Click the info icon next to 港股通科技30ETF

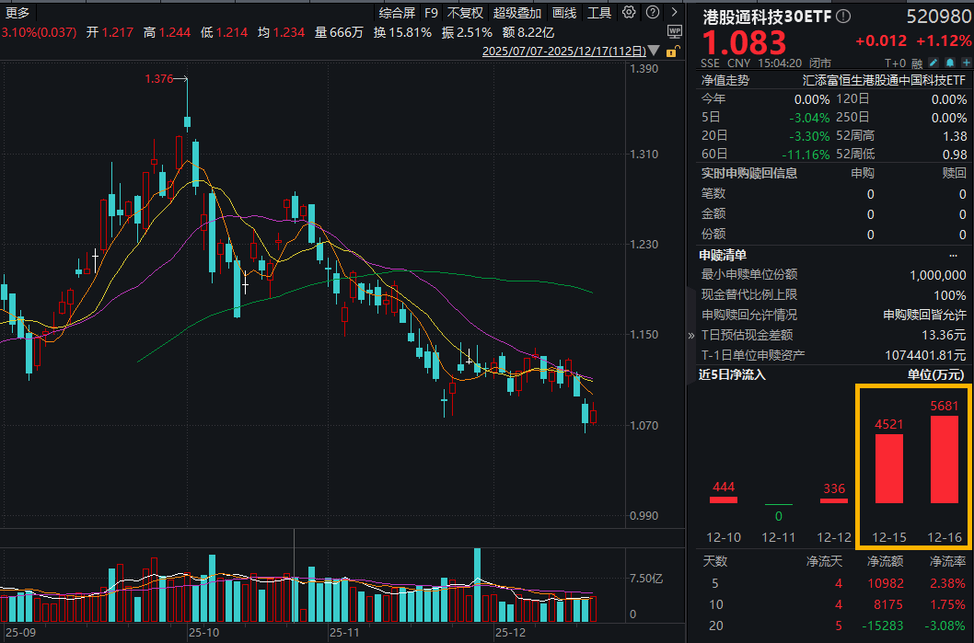tap(842, 16)
